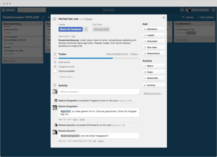The height and width of the screenshot is (157, 217).
Task: Click Nicolai Goschin's avatar beside his comment
Action: [x=55, y=132]
